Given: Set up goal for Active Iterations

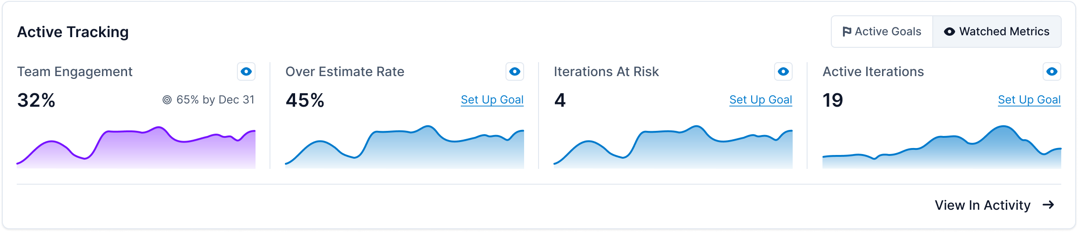Looking at the screenshot, I should pyautogui.click(x=1029, y=100).
